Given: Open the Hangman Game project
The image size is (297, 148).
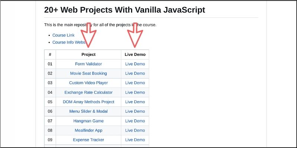Looking at the screenshot, I should pyautogui.click(x=88, y=121).
